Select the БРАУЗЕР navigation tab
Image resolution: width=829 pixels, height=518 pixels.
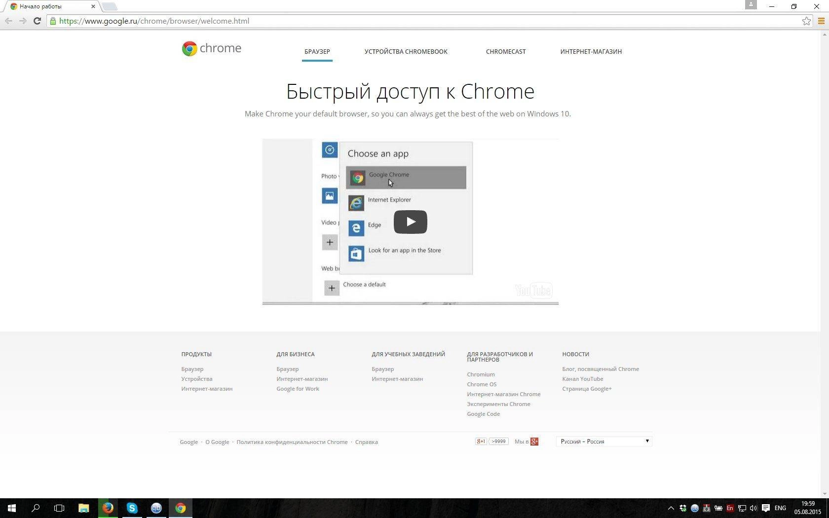coord(317,51)
